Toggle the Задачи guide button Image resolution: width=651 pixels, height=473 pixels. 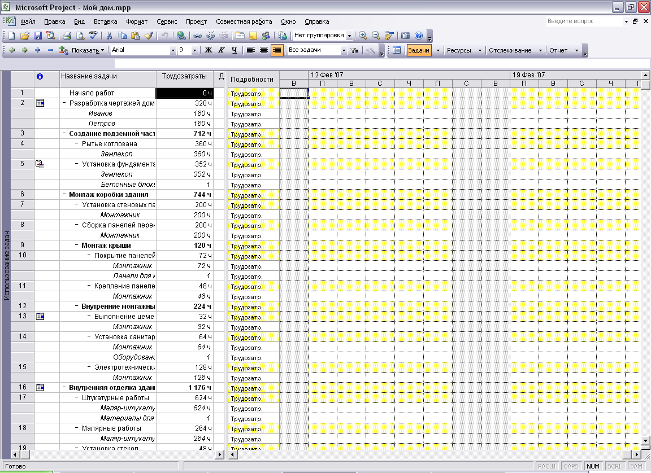[x=419, y=50]
